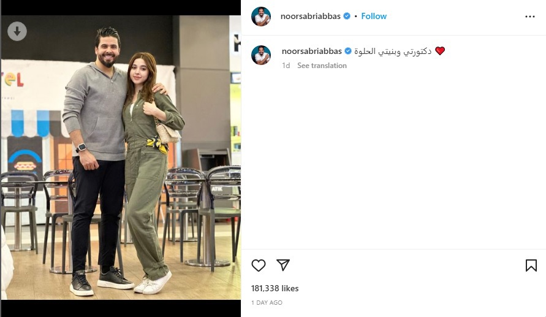Click the 1d timestamp below caption
The height and width of the screenshot is (317, 546).
coord(286,66)
